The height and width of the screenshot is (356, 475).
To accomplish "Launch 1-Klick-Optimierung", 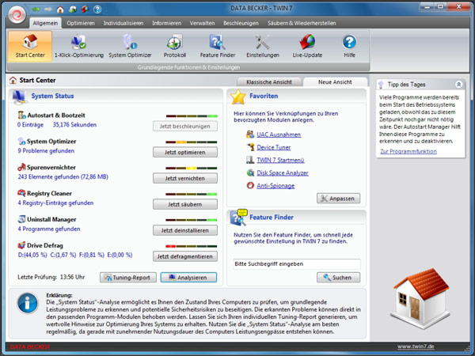I will pos(79,47).
